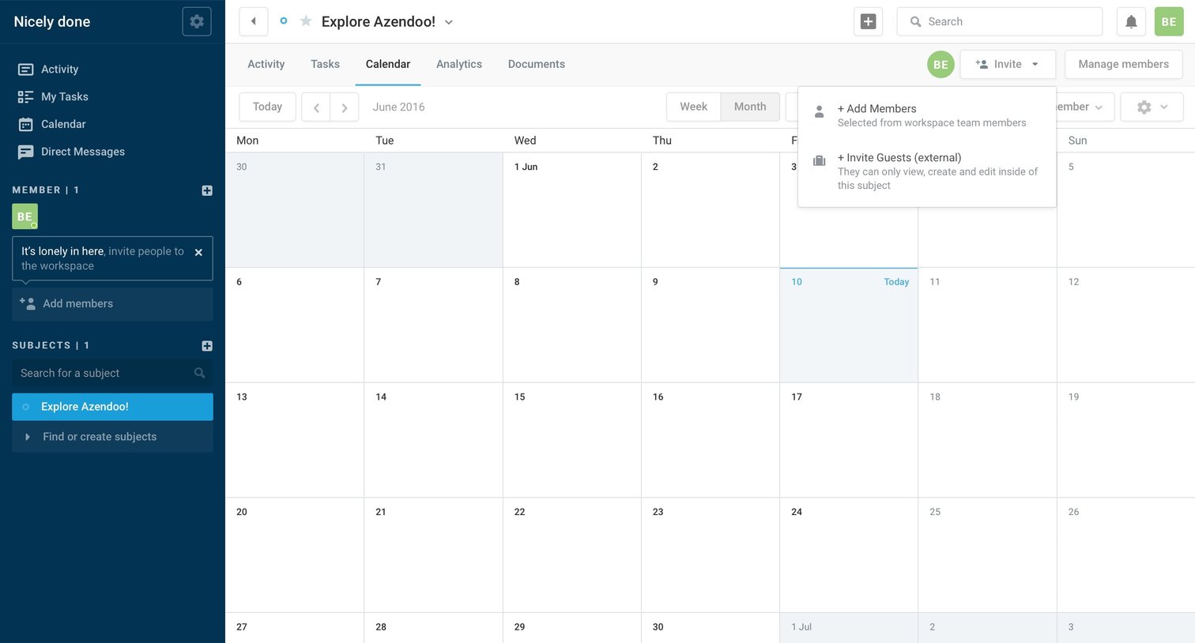Click Add members in sidebar

tap(112, 304)
